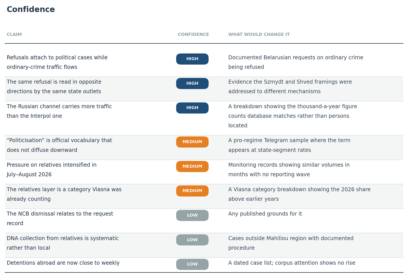Click the CLAIM column header
This screenshot has width=411, height=277.
click(14, 34)
